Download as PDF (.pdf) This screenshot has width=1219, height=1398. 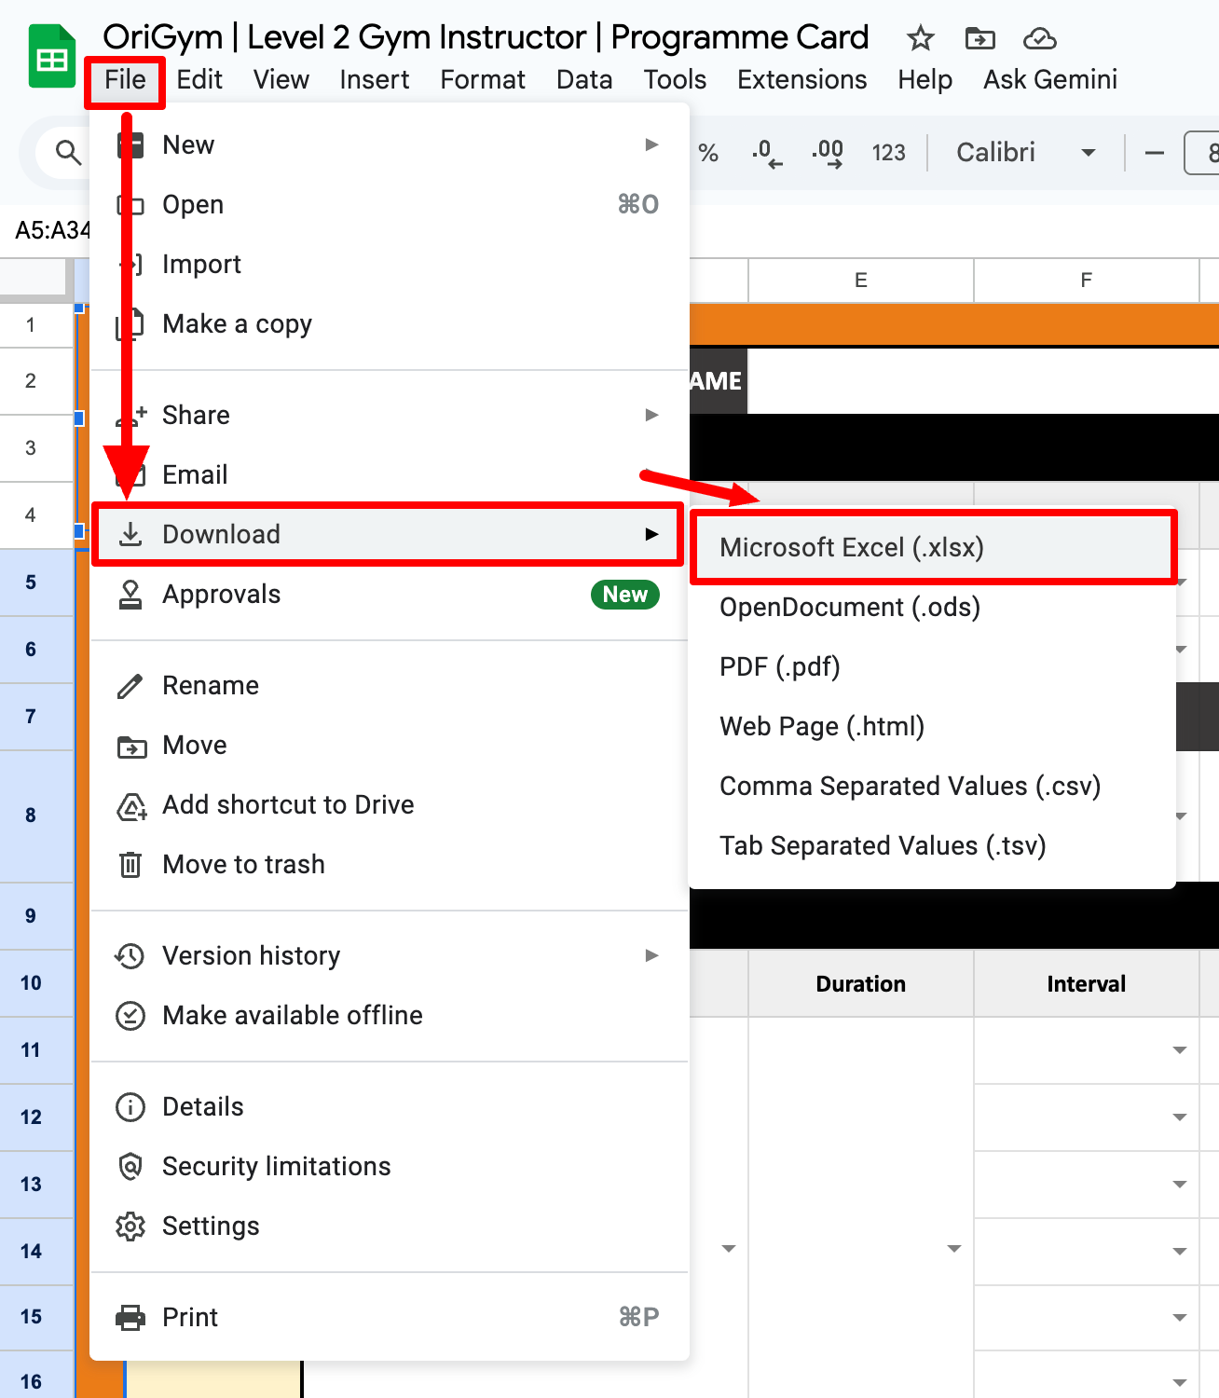point(932,666)
